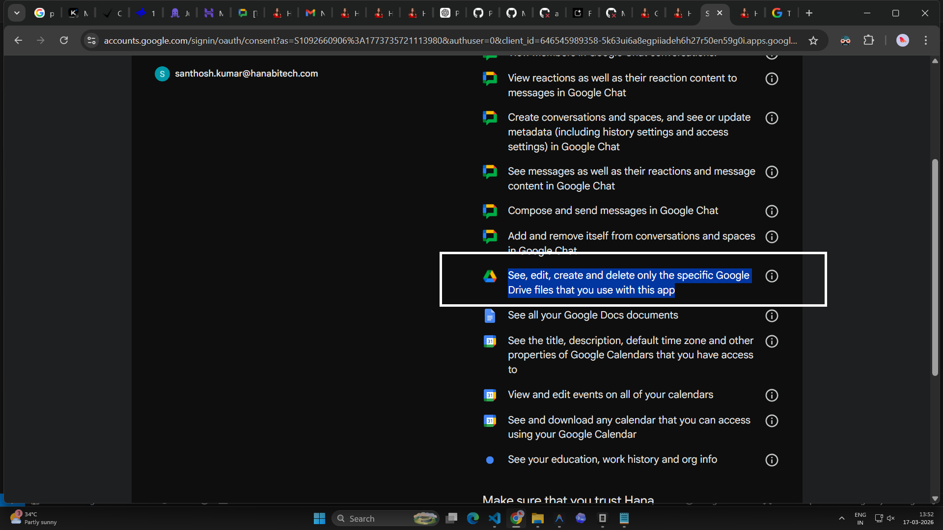943x530 pixels.
Task: Click info icon beside Google Drive files permission
Action: 772,276
